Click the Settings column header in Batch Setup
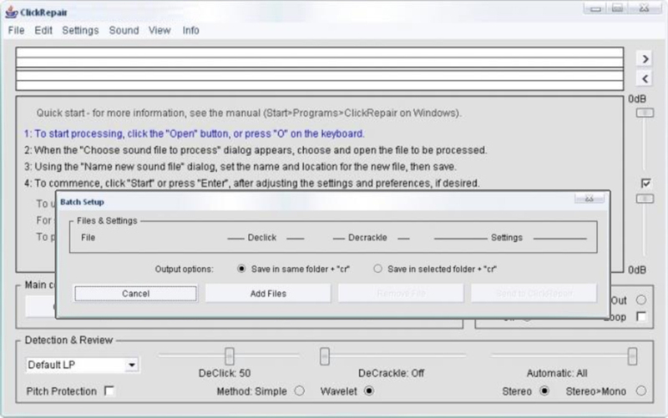The image size is (668, 418). [x=507, y=238]
